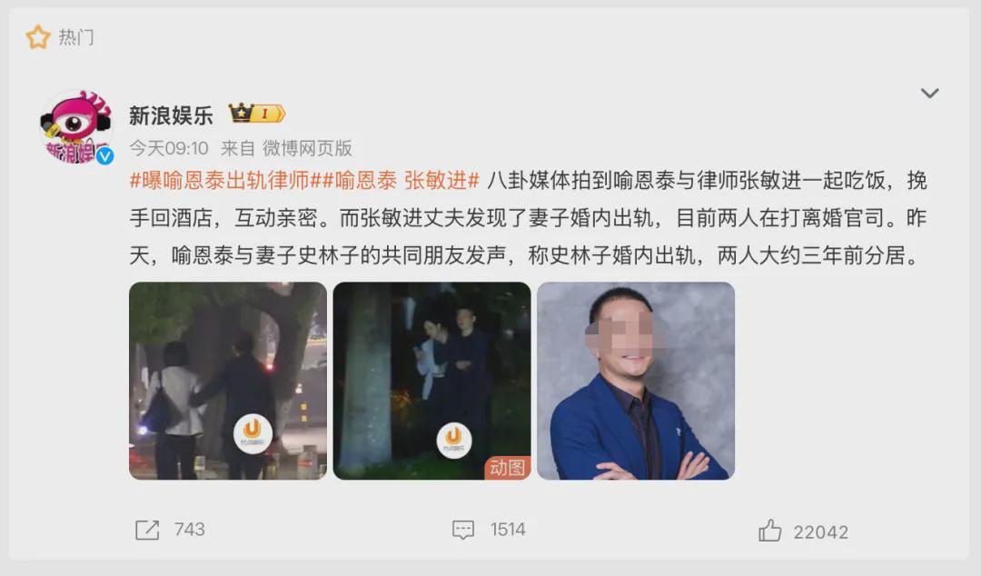Click the star icon beside 热门

click(37, 37)
